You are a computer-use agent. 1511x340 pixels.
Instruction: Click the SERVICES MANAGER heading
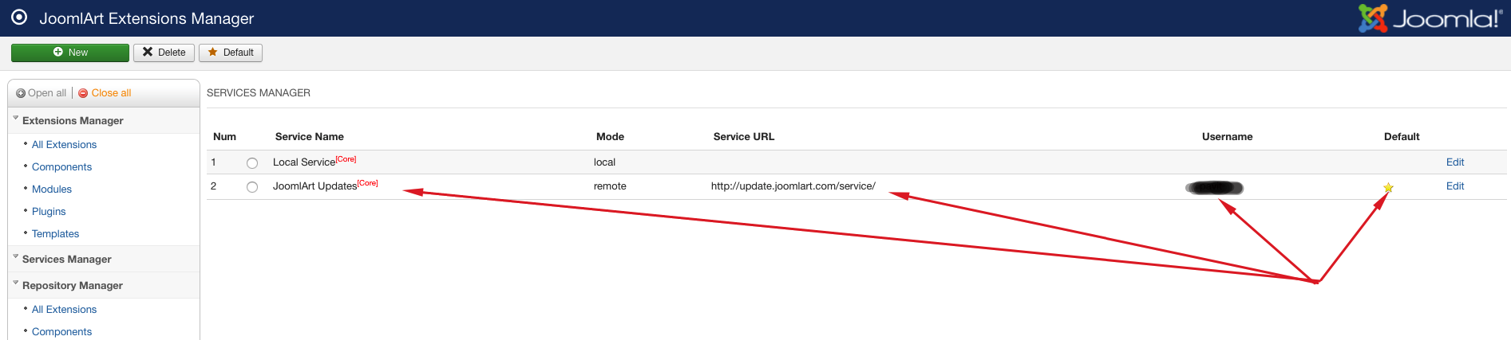click(x=259, y=92)
